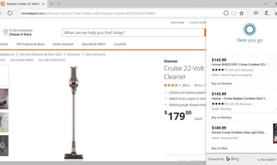
Task: Open a new tab with plus icon
Action: coord(51,4)
